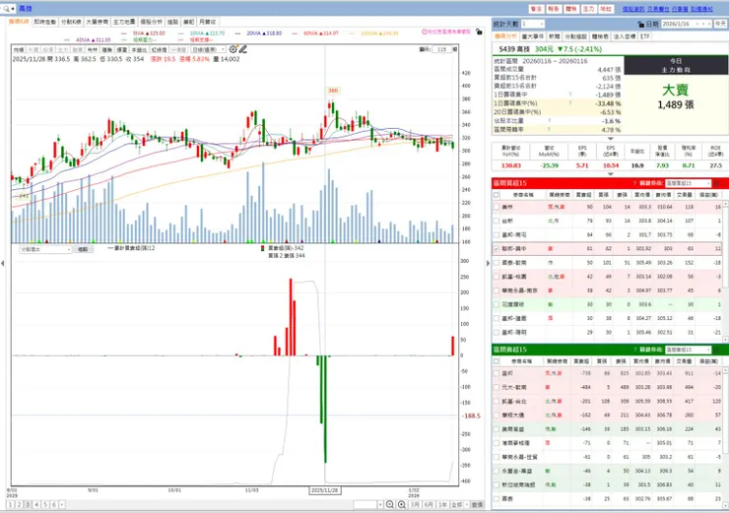Click the help icon beside -33.48 %
Viewport: 729px width, 513px height.
(x=570, y=103)
